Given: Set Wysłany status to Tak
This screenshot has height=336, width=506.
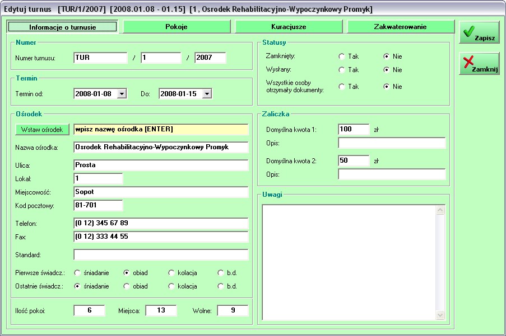Looking at the screenshot, I should coord(342,70).
